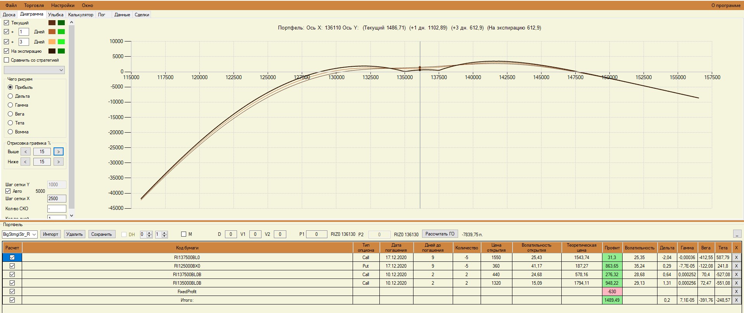Select the 'Дельта' radio option
This screenshot has height=313, width=744.
[10, 96]
